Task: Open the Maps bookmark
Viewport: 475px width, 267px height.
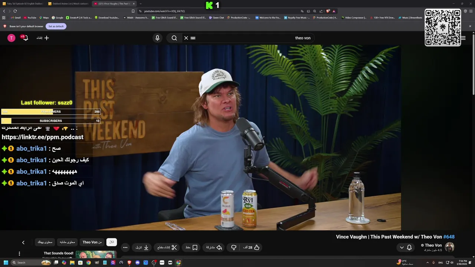Action: pyautogui.click(x=44, y=17)
